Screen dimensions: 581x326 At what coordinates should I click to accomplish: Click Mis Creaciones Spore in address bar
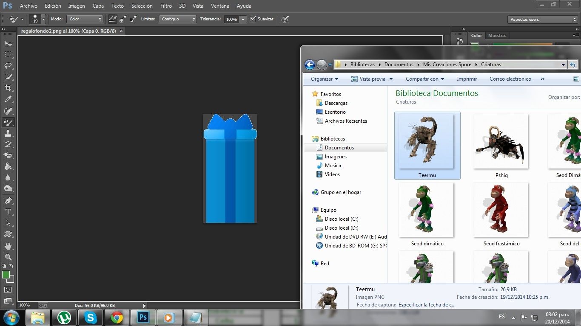(x=447, y=65)
